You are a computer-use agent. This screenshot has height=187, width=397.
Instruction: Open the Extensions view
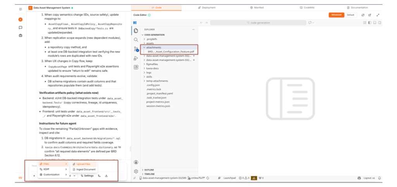tap(136, 67)
